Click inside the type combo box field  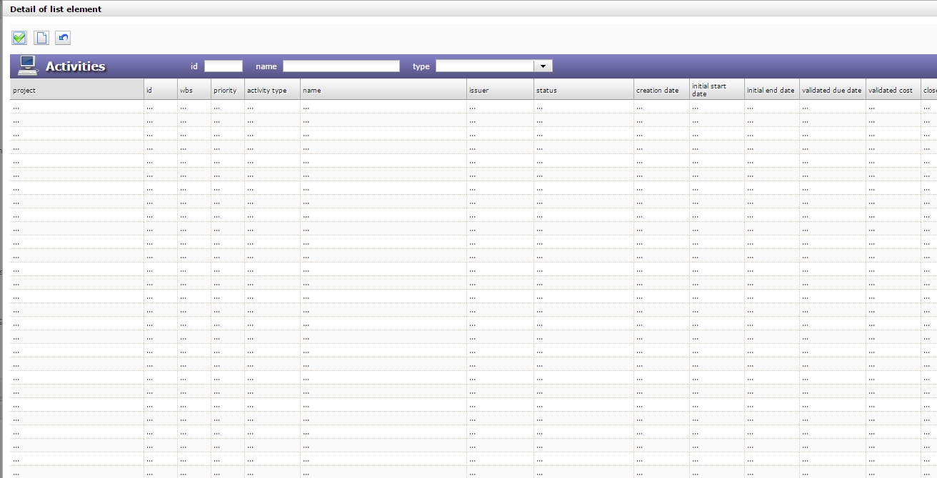pyautogui.click(x=485, y=66)
